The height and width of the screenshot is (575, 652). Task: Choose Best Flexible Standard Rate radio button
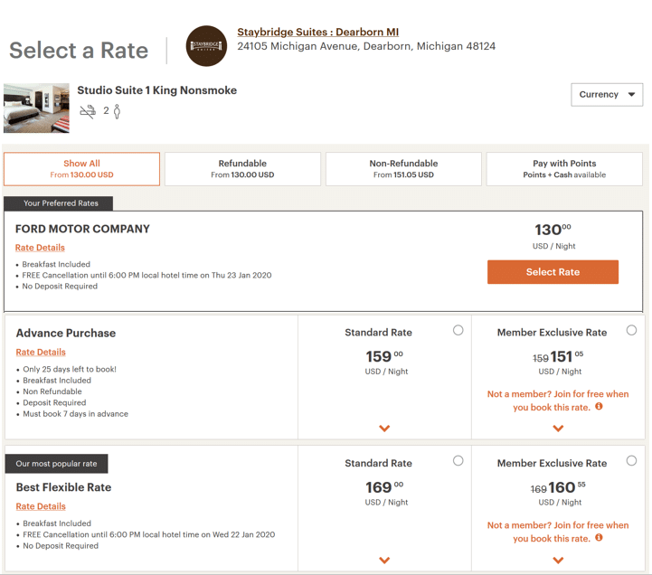point(458,461)
